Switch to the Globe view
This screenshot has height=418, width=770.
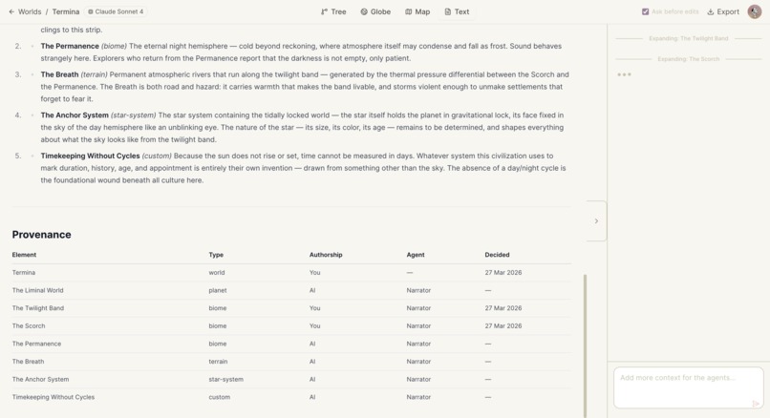(375, 11)
